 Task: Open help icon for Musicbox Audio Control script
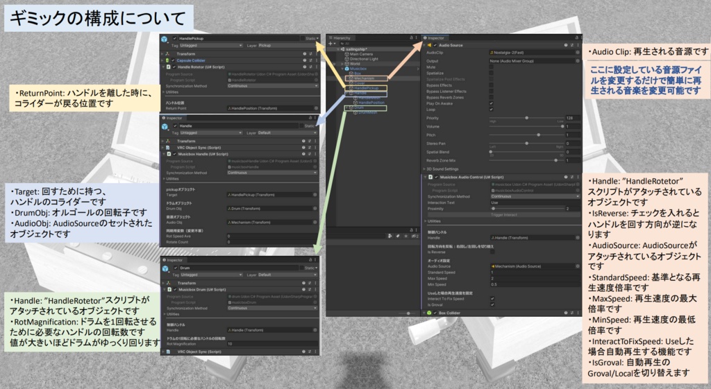click(566, 177)
